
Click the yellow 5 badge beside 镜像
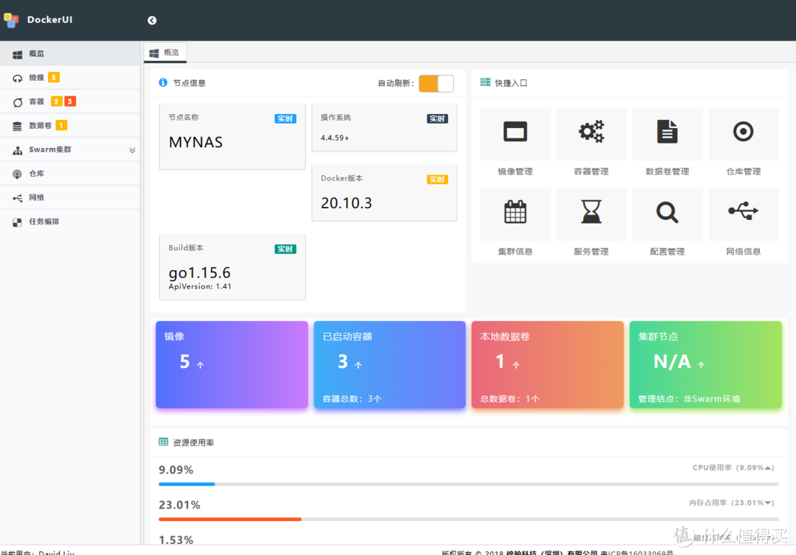coord(54,77)
